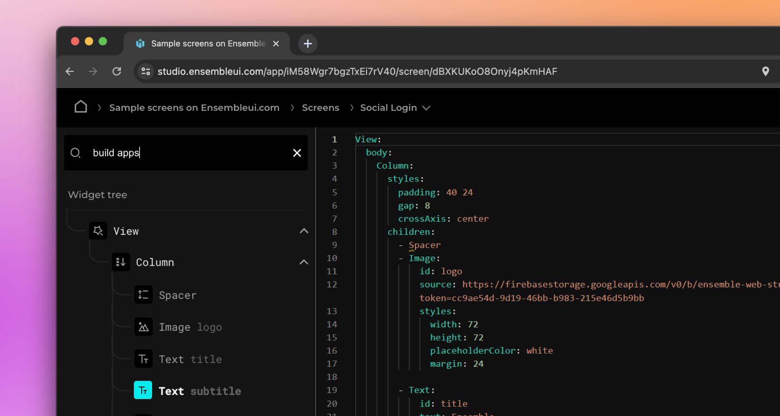Clear the search field with X
Screen dimensions: 780x416
point(297,153)
